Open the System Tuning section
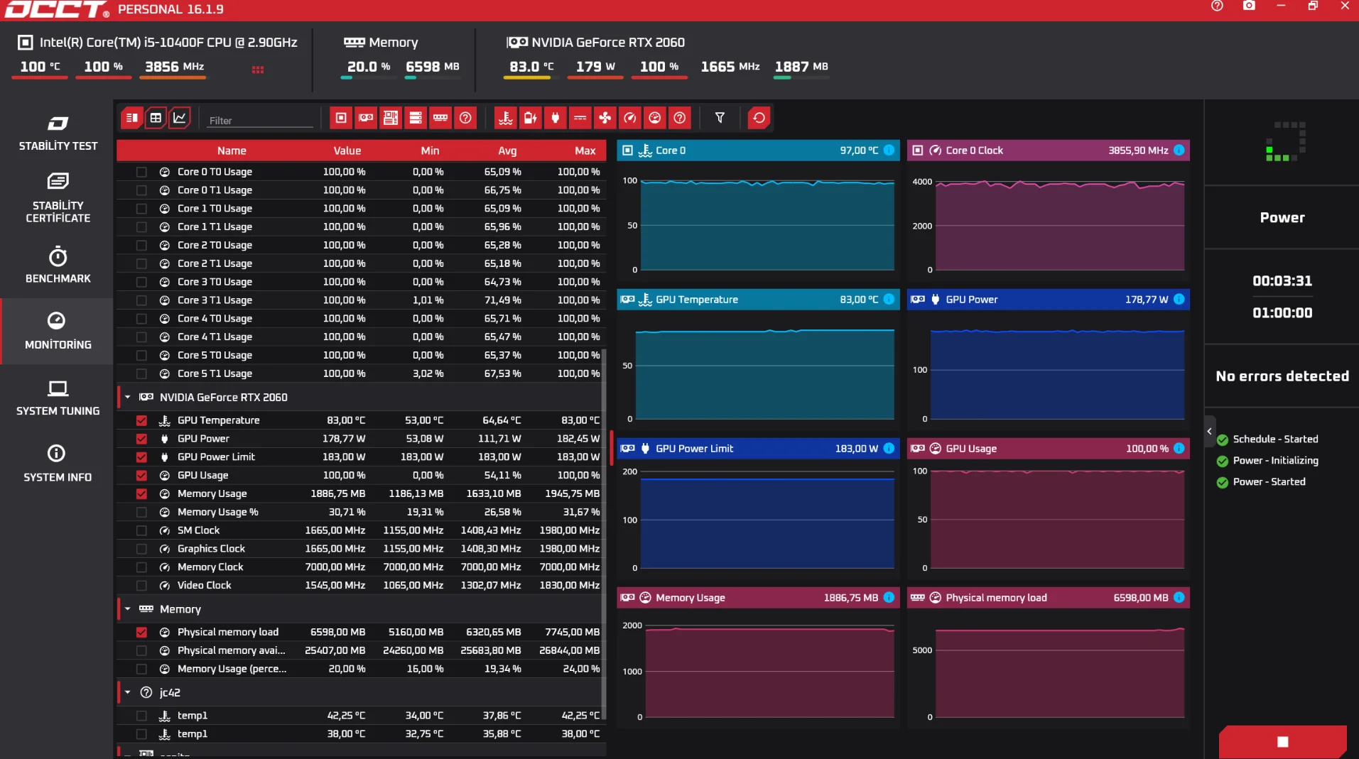1359x759 pixels. pyautogui.click(x=58, y=398)
